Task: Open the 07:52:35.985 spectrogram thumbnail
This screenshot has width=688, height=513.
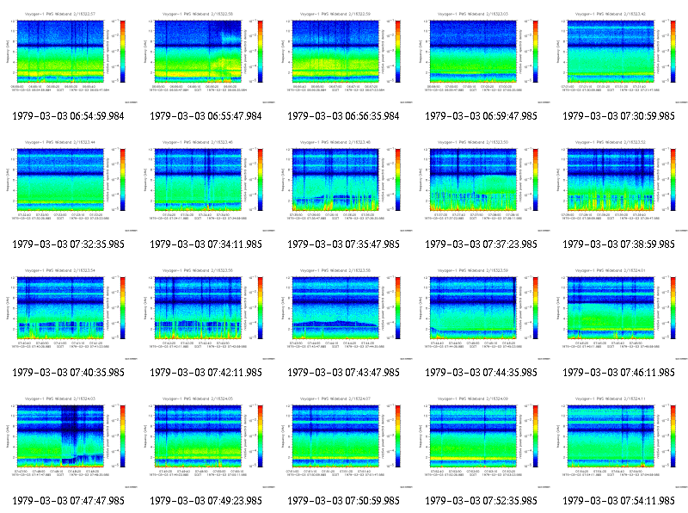Action: (482, 442)
